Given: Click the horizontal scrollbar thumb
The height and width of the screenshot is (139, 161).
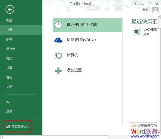Looking at the screenshot, I should click(x=56, y=137).
